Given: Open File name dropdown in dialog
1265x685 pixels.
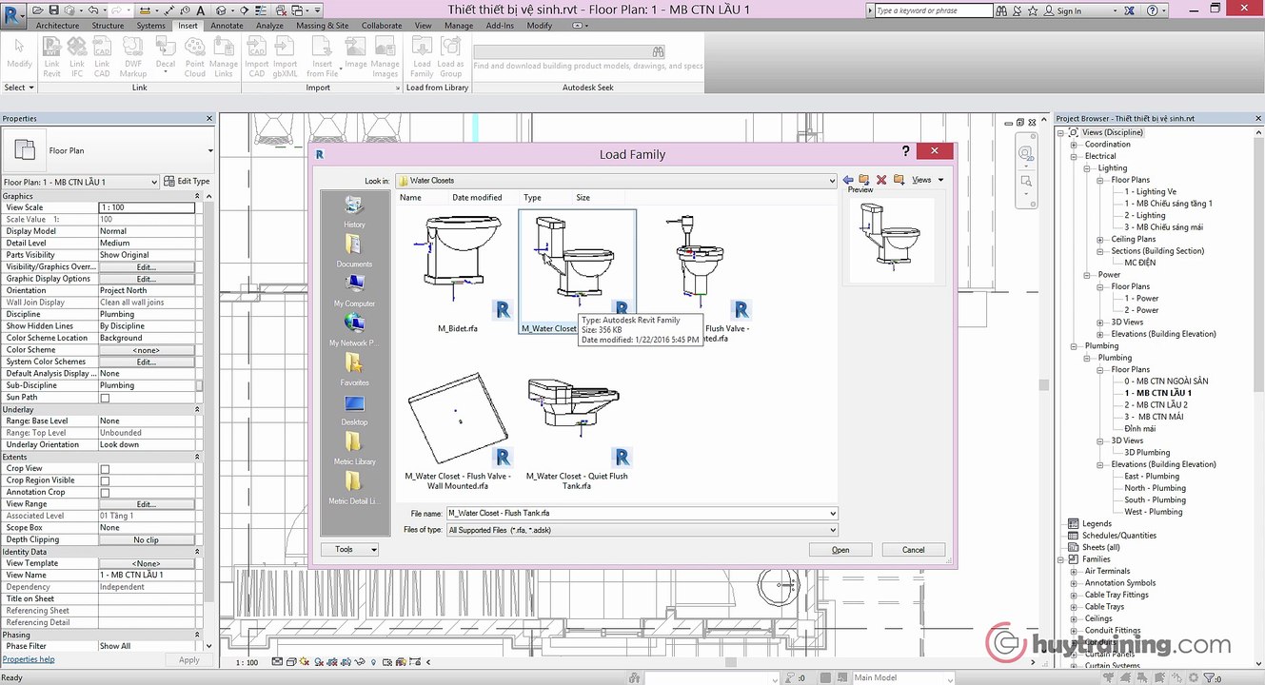Looking at the screenshot, I should pyautogui.click(x=833, y=513).
